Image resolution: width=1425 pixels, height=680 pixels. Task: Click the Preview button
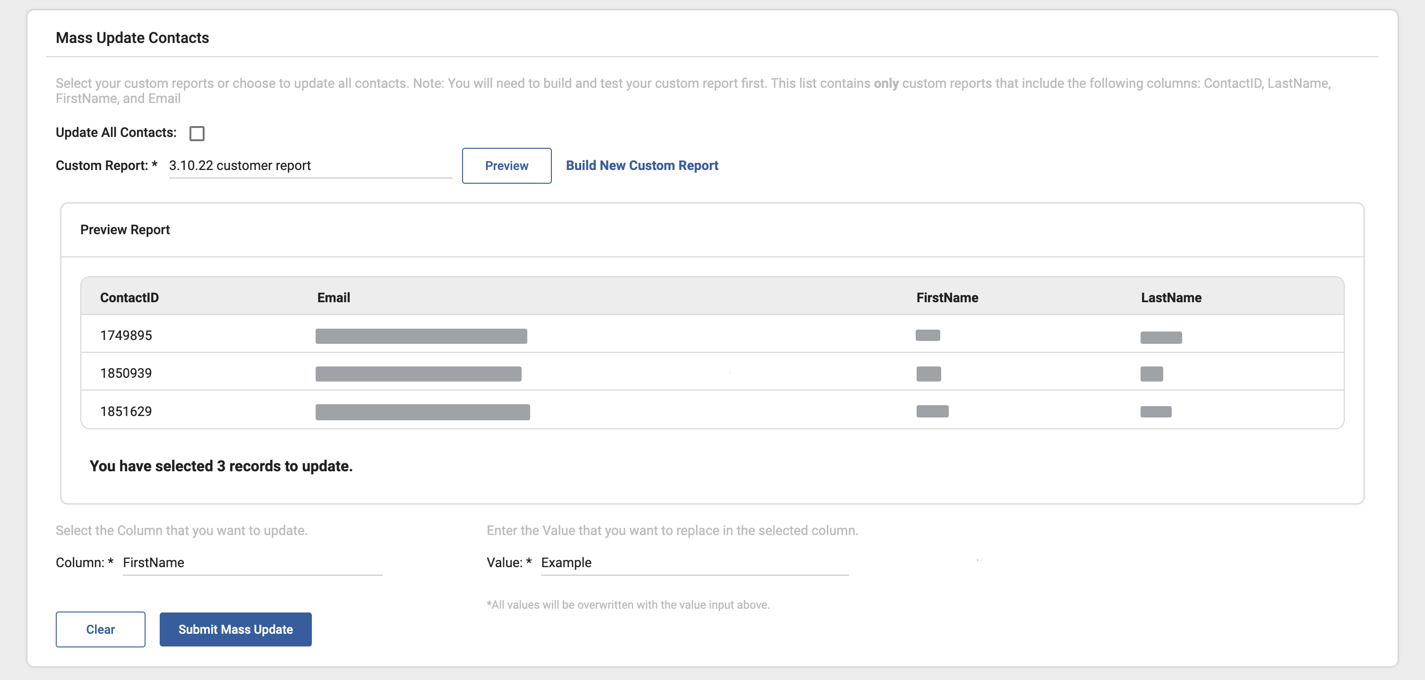pos(506,166)
